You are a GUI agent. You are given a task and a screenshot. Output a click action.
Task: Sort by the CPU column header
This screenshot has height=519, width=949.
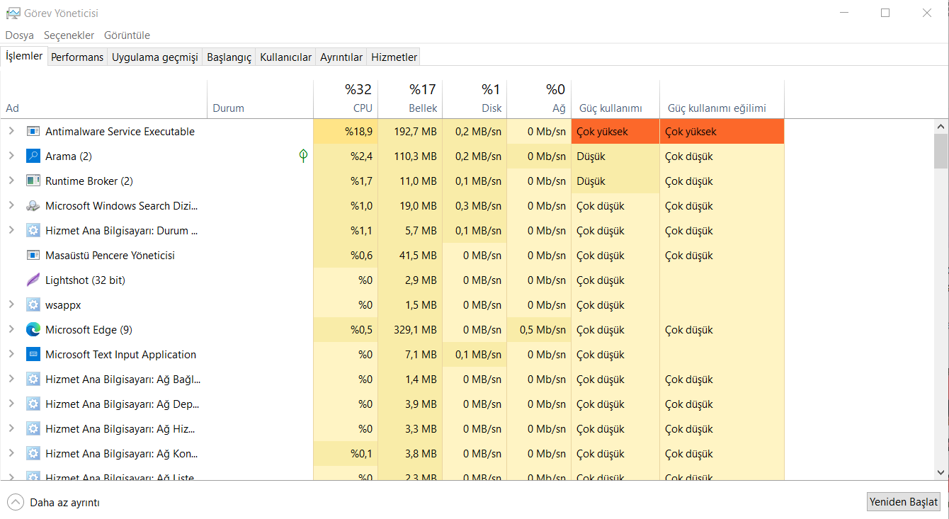pyautogui.click(x=346, y=98)
